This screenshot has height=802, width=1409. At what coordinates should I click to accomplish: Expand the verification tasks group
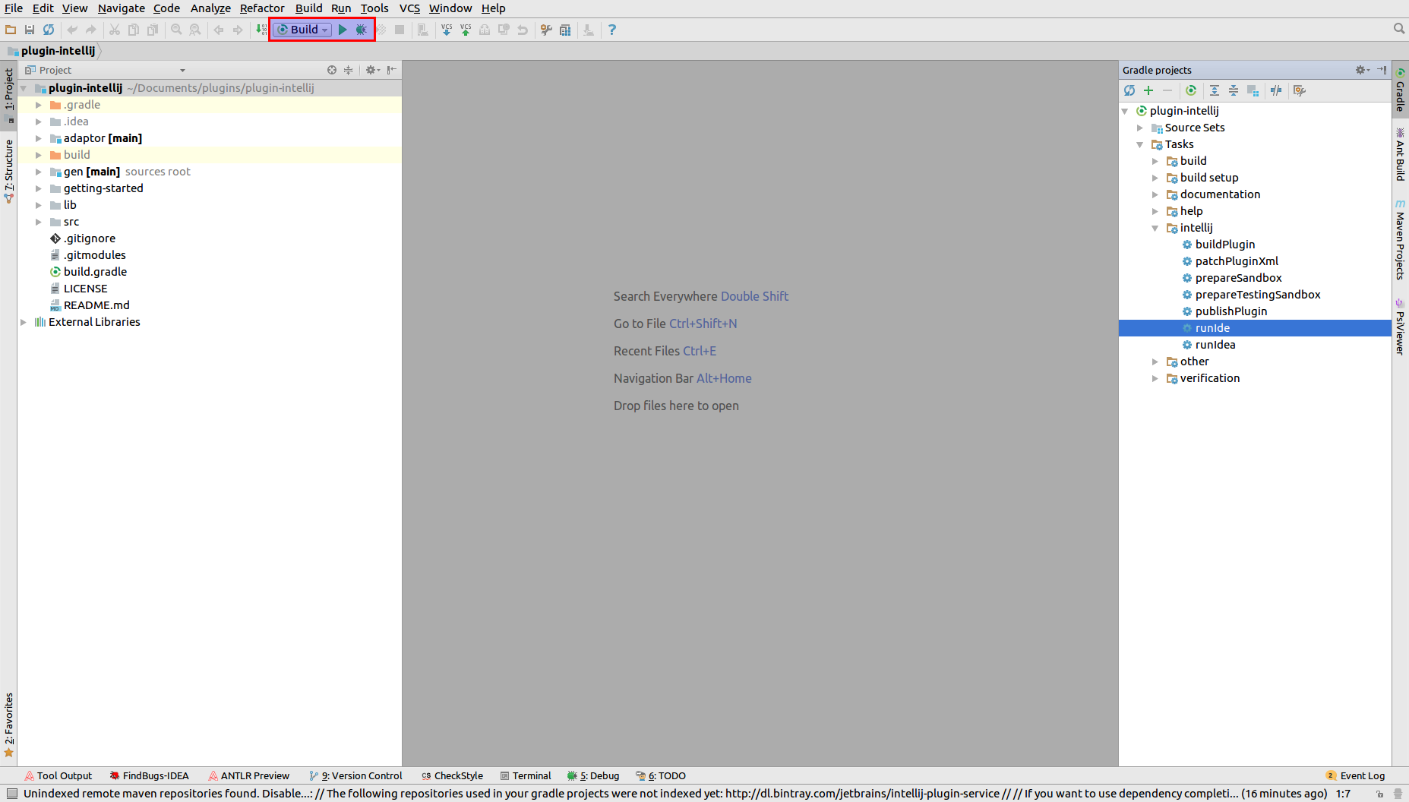(x=1155, y=378)
